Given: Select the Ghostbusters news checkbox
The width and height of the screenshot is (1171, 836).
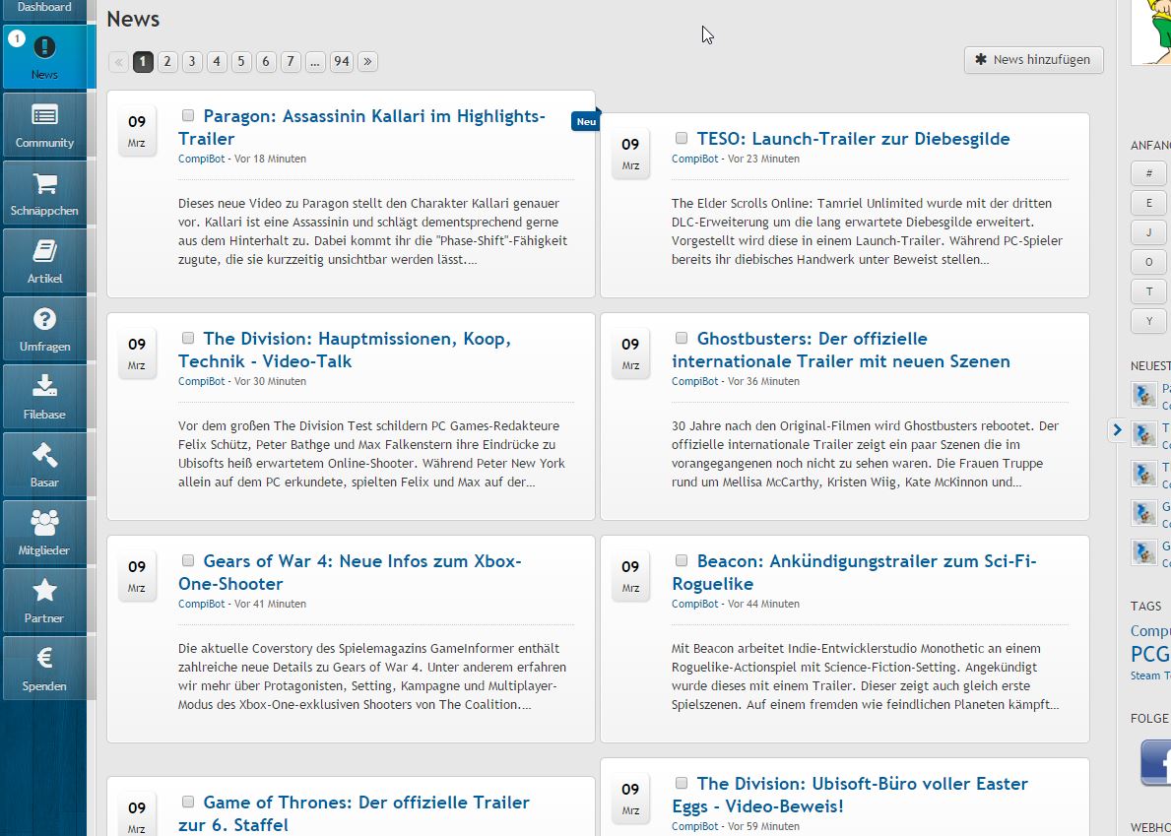Looking at the screenshot, I should (682, 338).
